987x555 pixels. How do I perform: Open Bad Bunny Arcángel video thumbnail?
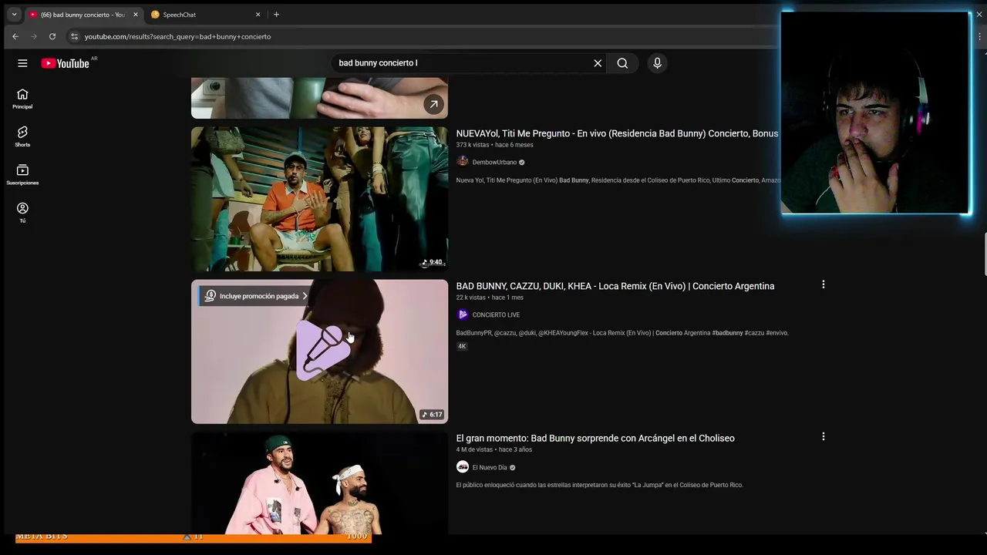[319, 483]
